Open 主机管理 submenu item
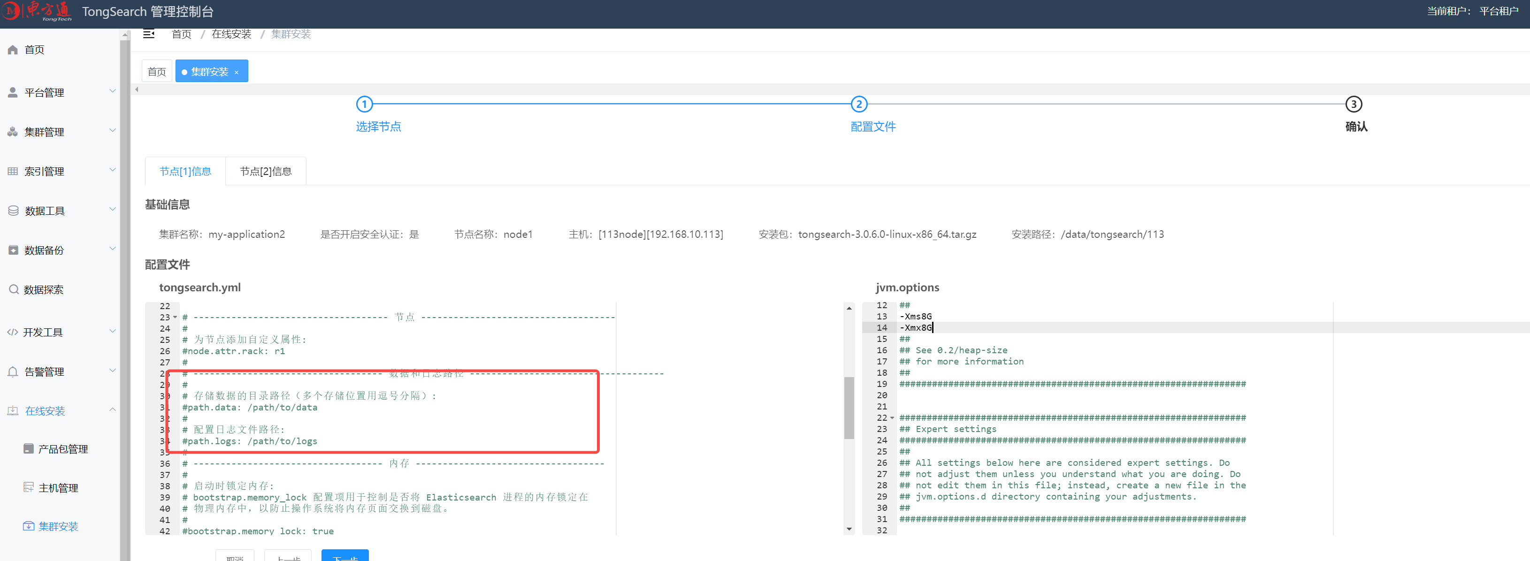Image resolution: width=1530 pixels, height=561 pixels. click(58, 488)
